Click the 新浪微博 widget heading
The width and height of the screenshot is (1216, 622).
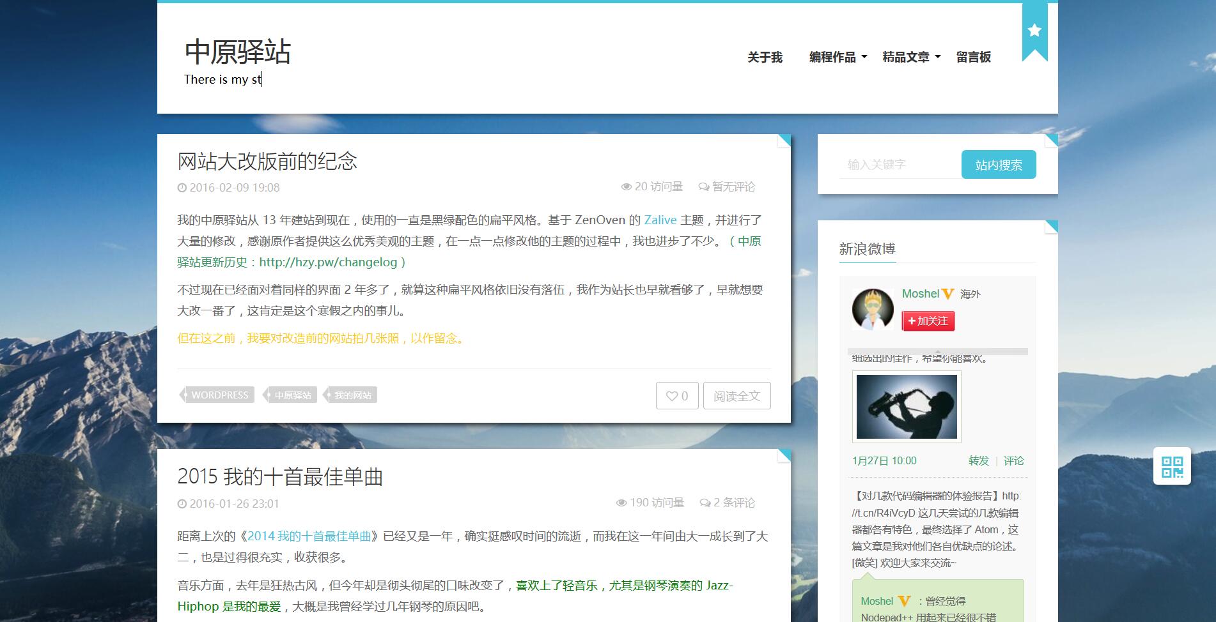868,249
